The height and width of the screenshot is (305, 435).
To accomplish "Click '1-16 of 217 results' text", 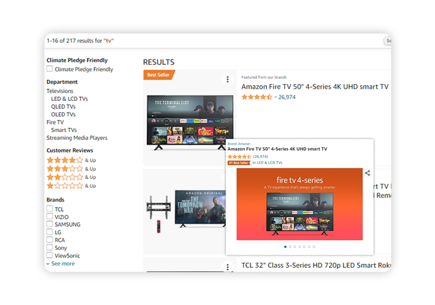I will tap(74, 40).
